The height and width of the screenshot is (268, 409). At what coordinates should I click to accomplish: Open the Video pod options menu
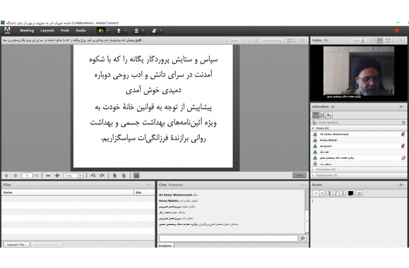(401, 40)
